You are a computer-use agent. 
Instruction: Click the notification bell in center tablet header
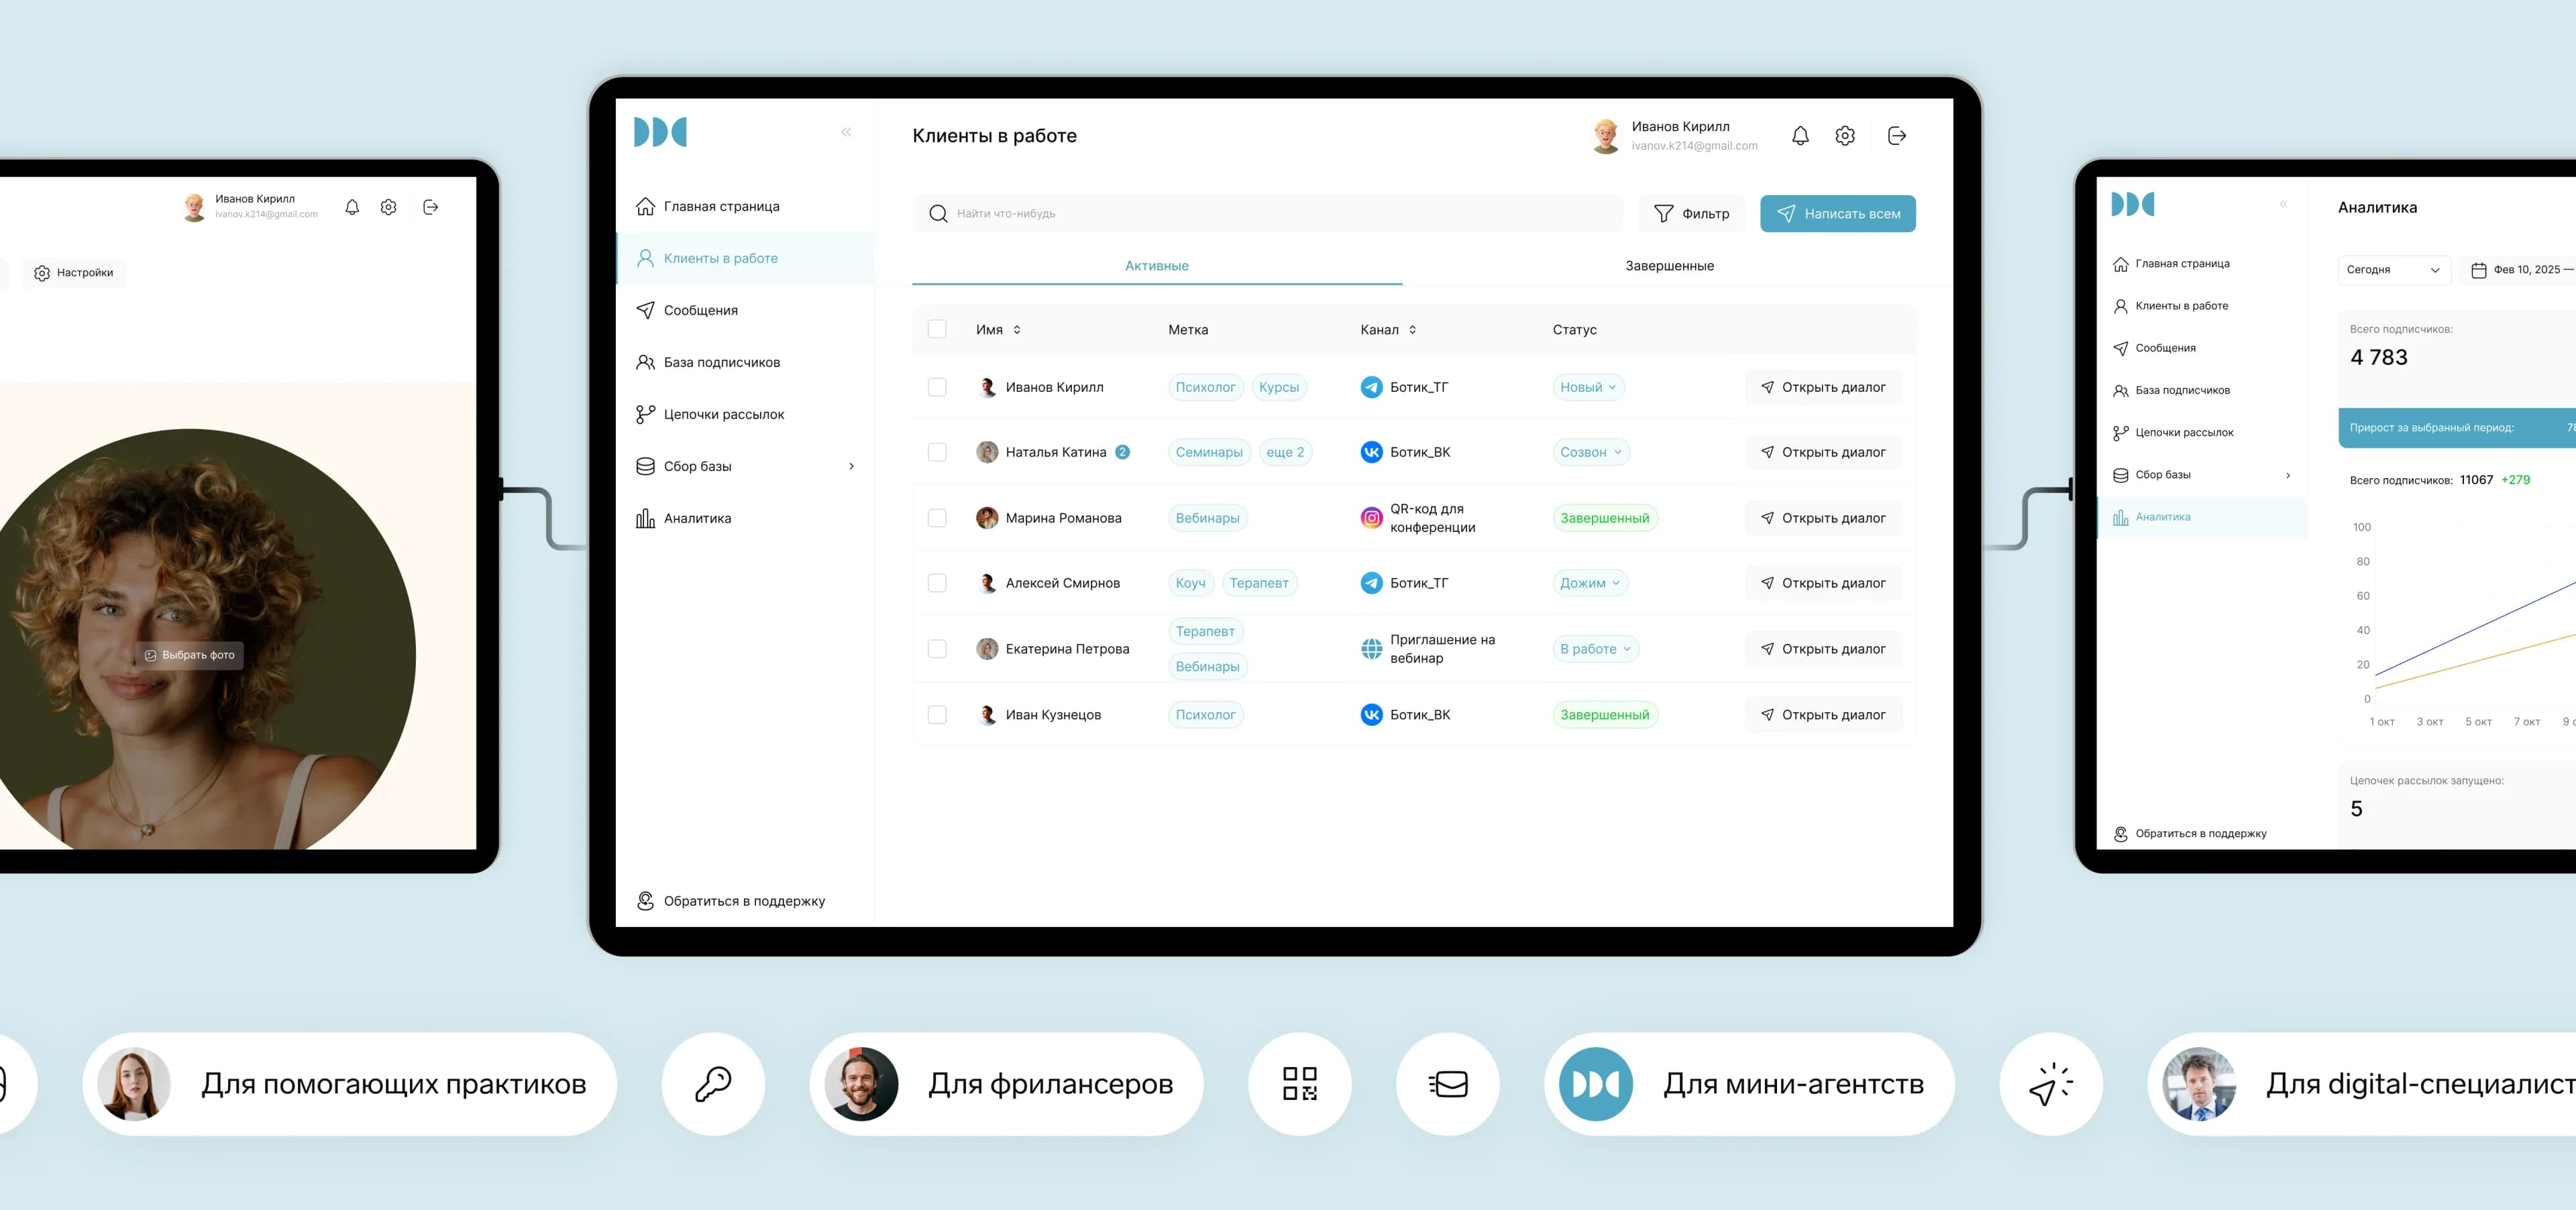(1800, 136)
